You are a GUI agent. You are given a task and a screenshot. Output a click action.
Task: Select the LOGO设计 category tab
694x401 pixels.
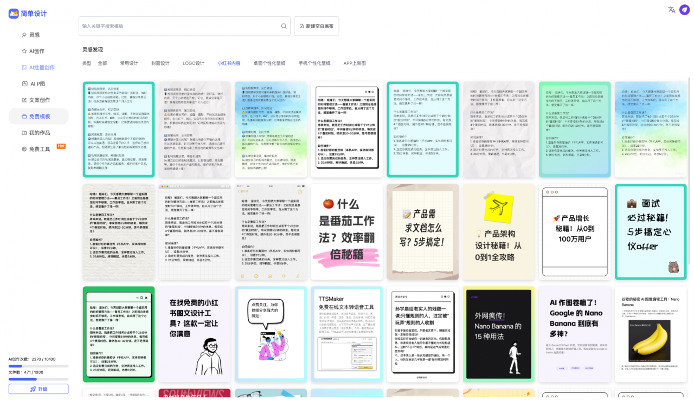pos(194,63)
